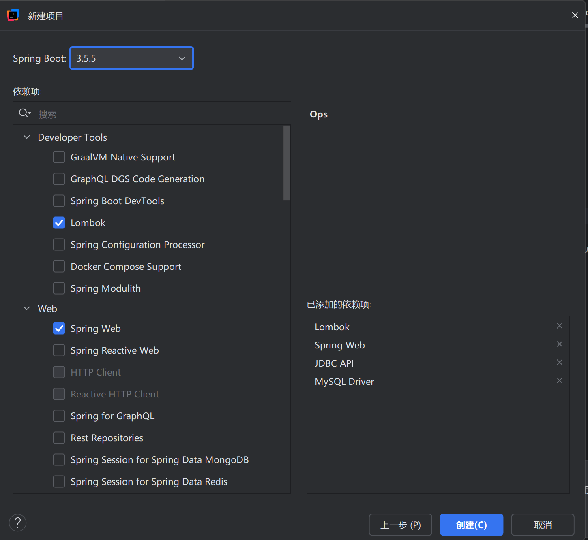Uncheck the Lombok checkbox
Screen dimensions: 588x540
(59, 222)
